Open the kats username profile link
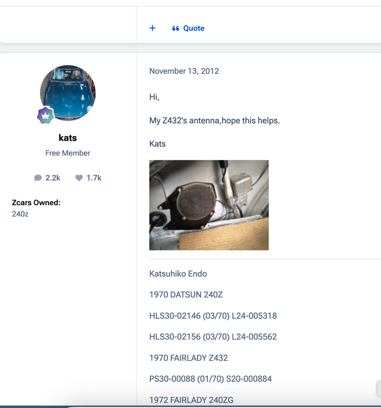 [67, 138]
